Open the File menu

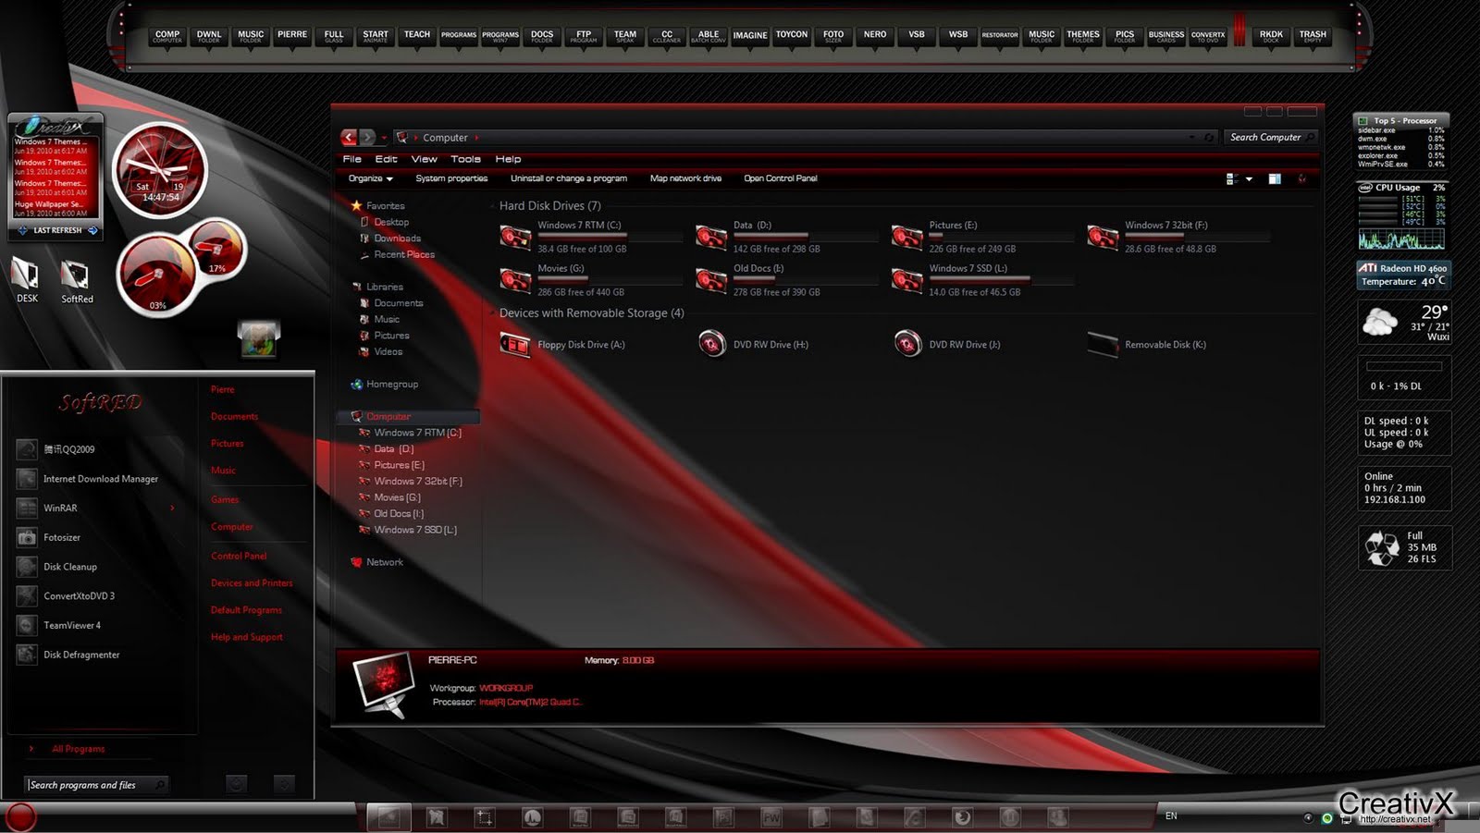(x=352, y=159)
